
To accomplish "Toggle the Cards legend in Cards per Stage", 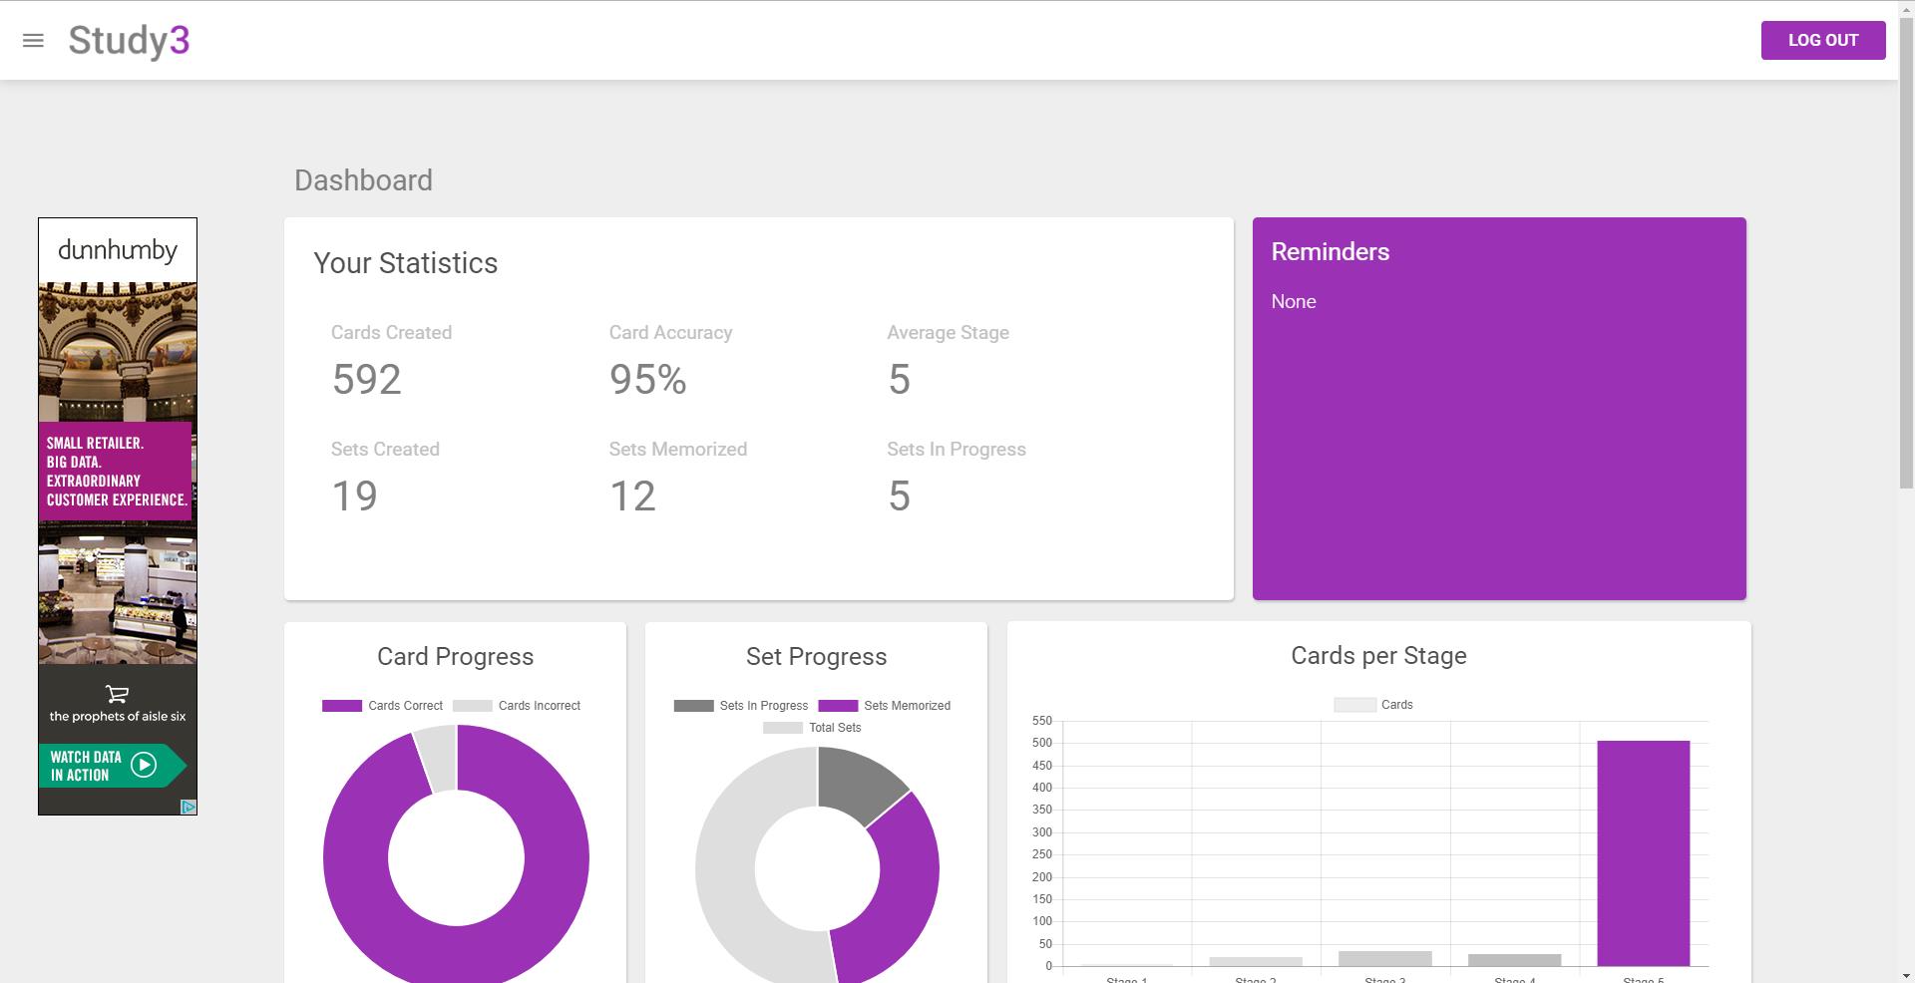I will (x=1373, y=705).
